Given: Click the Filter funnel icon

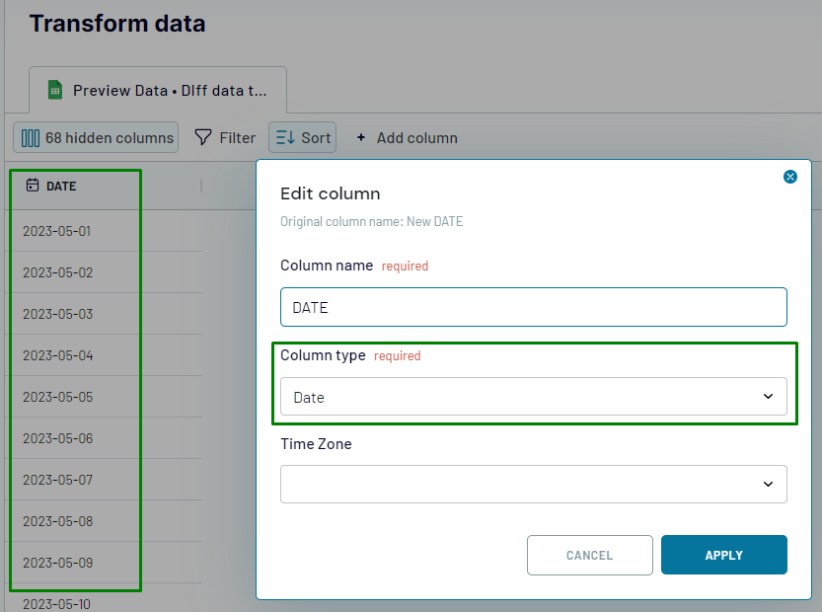Looking at the screenshot, I should (x=202, y=138).
